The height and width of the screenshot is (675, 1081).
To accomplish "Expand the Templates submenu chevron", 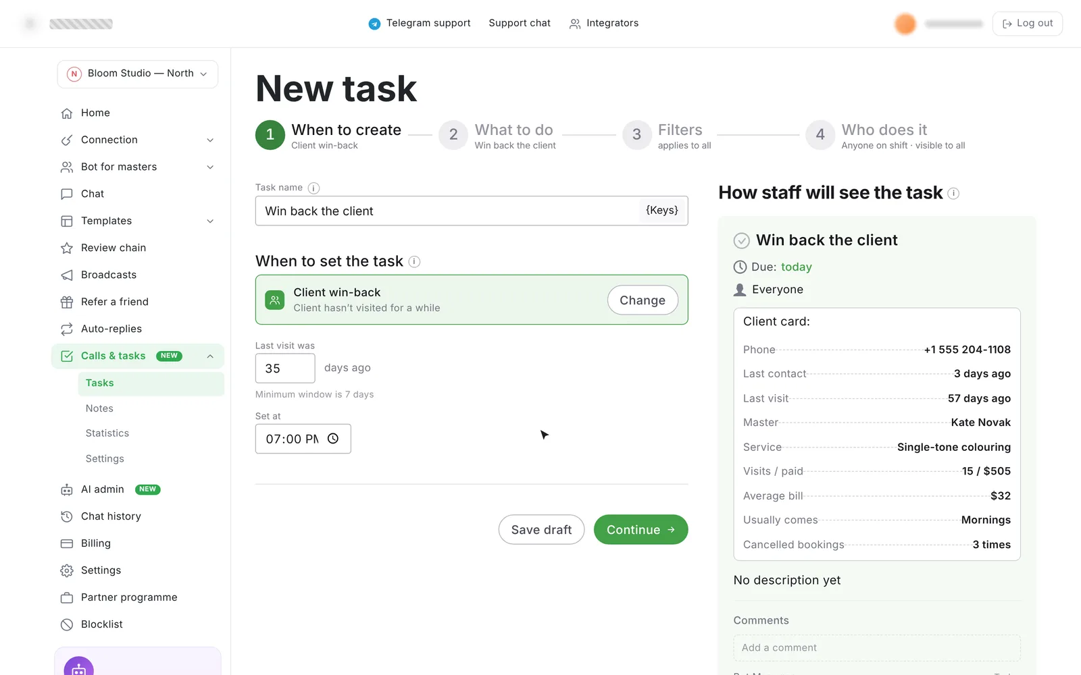I will (x=210, y=221).
